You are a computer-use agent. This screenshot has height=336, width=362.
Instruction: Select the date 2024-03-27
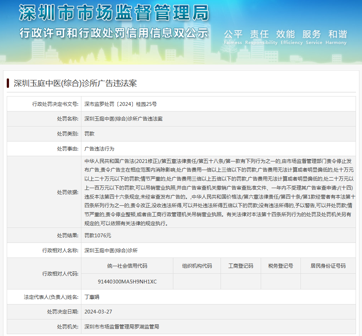[x=98, y=312]
